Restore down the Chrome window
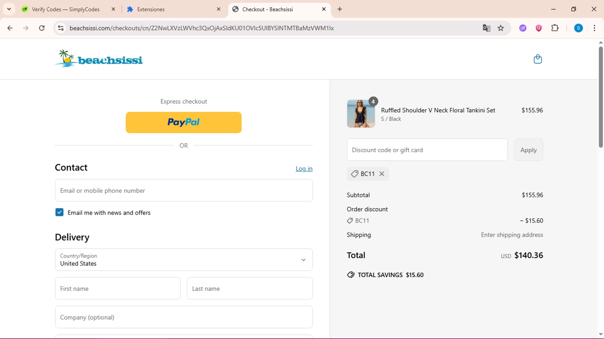This screenshot has width=604, height=339. (x=574, y=9)
